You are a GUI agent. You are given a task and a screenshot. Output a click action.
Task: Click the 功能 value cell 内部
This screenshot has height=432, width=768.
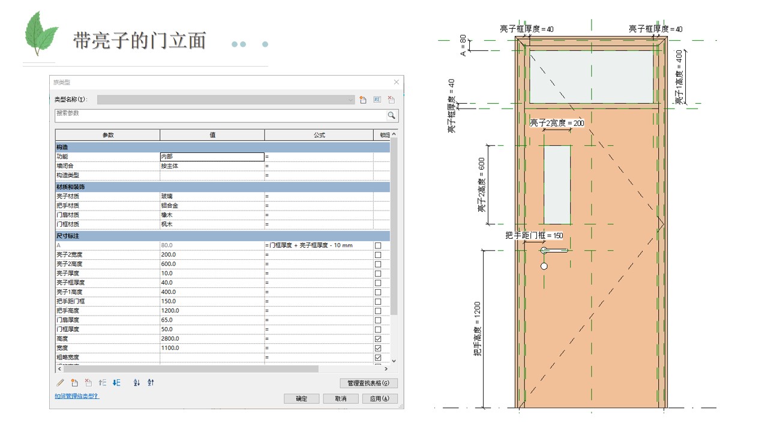[x=212, y=157]
